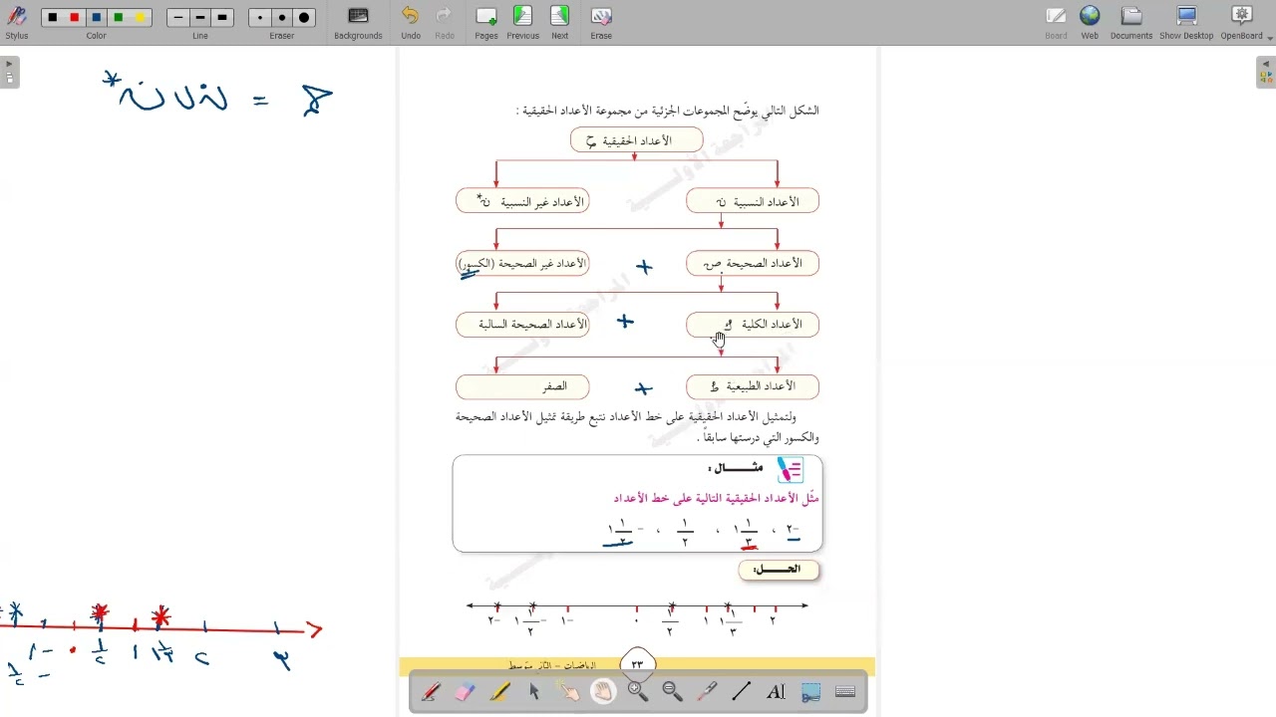This screenshot has height=717, width=1276.
Task: Select the yellow pen color
Action: pyautogui.click(x=141, y=17)
